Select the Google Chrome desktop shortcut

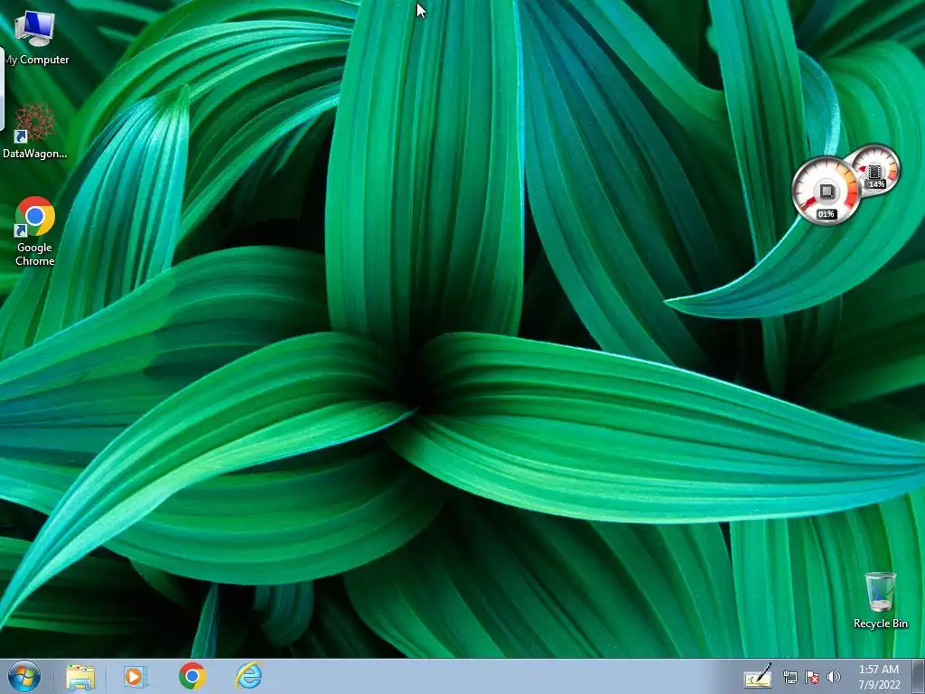tap(35, 231)
